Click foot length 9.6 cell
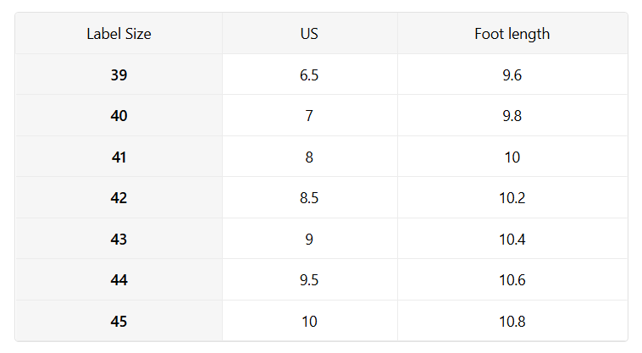Screen dimensions: 642x353 (512, 75)
